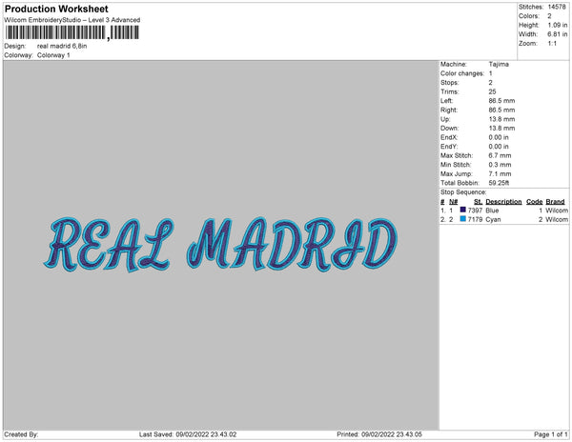The image size is (572, 442).
Task: Click the 'Printed: 09/02/2022 23.43.05' text
Action: (x=379, y=434)
